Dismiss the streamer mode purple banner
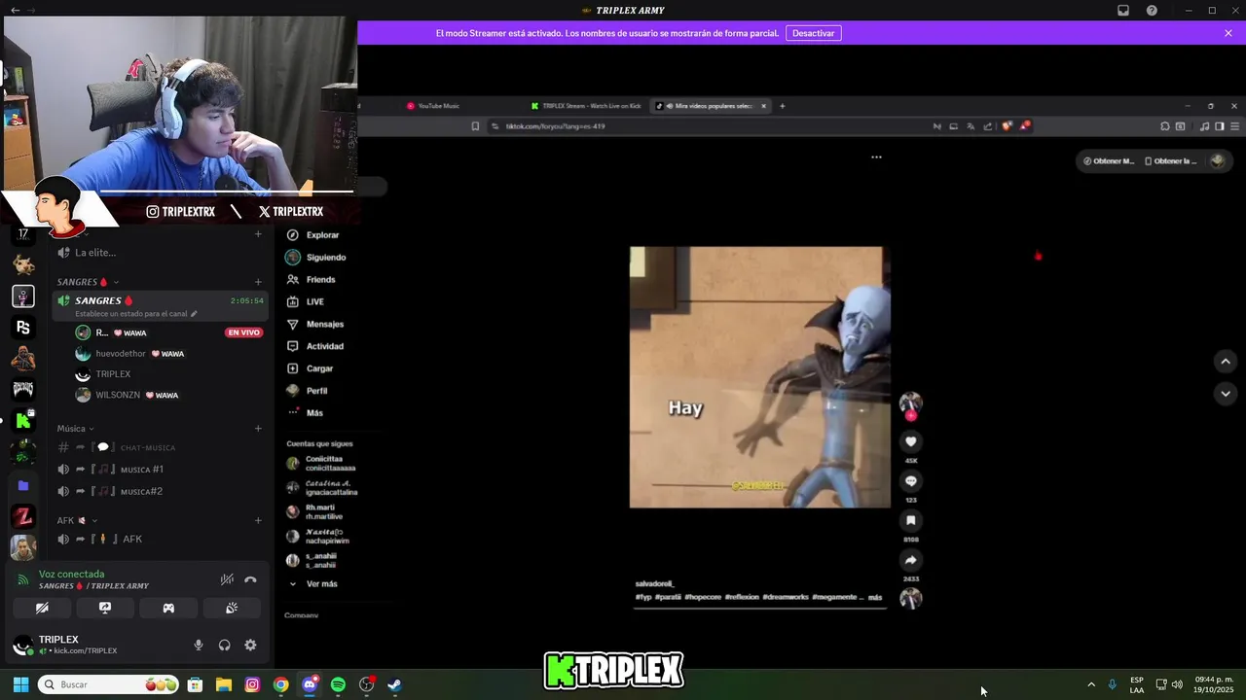This screenshot has width=1246, height=700. click(1228, 33)
